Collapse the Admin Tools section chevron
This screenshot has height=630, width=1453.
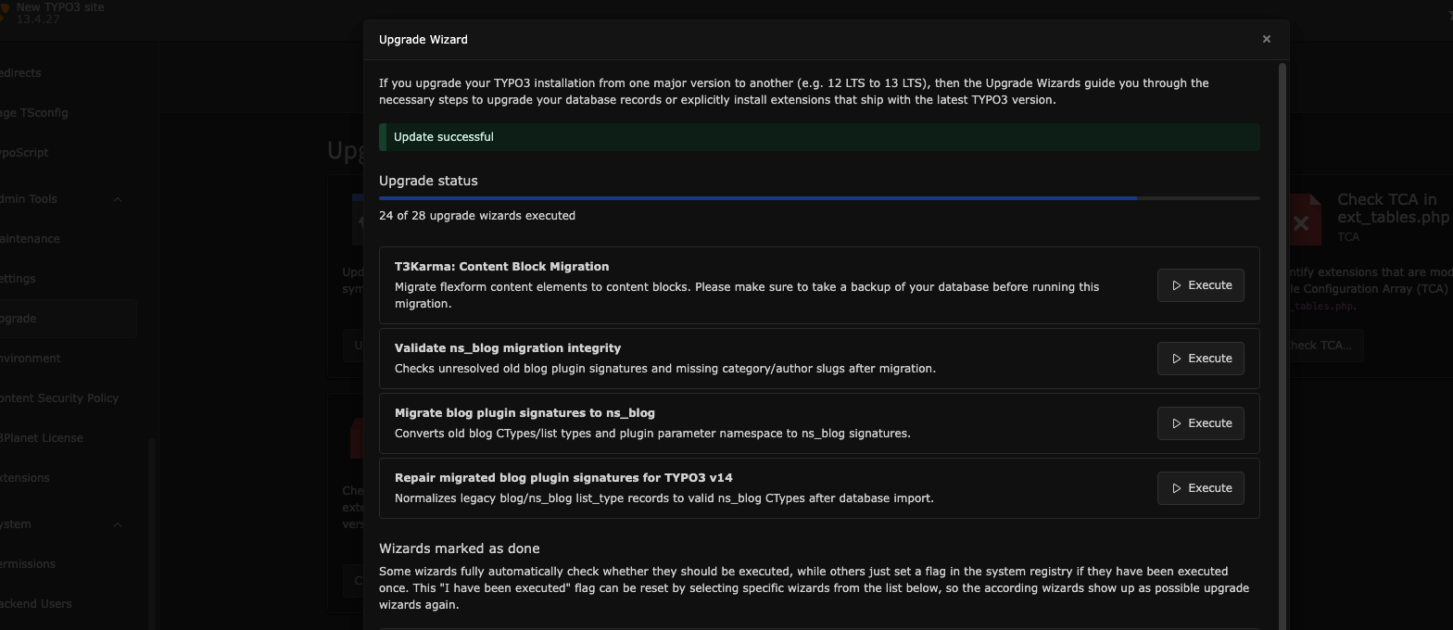coord(118,199)
